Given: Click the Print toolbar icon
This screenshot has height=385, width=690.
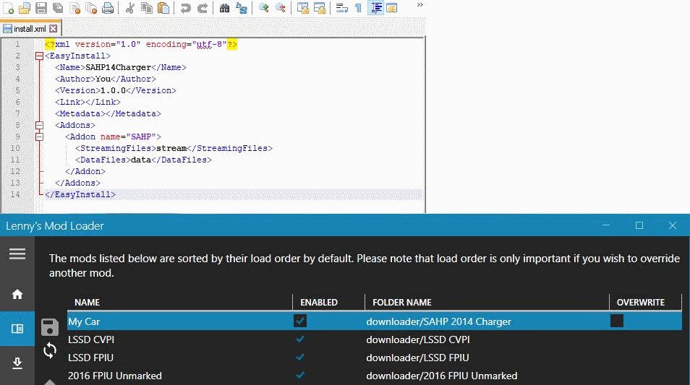Looking at the screenshot, I should click(x=107, y=9).
